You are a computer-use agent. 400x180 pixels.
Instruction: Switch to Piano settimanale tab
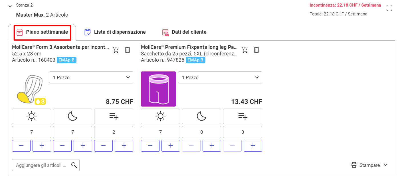[x=43, y=32]
